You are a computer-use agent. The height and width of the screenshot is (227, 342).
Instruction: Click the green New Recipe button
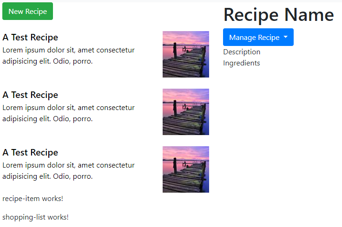click(x=27, y=11)
